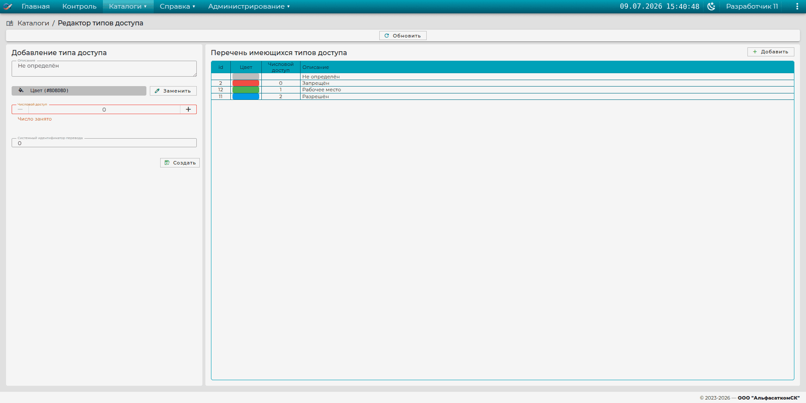Select the grey swatch in Не определён row

tap(246, 76)
